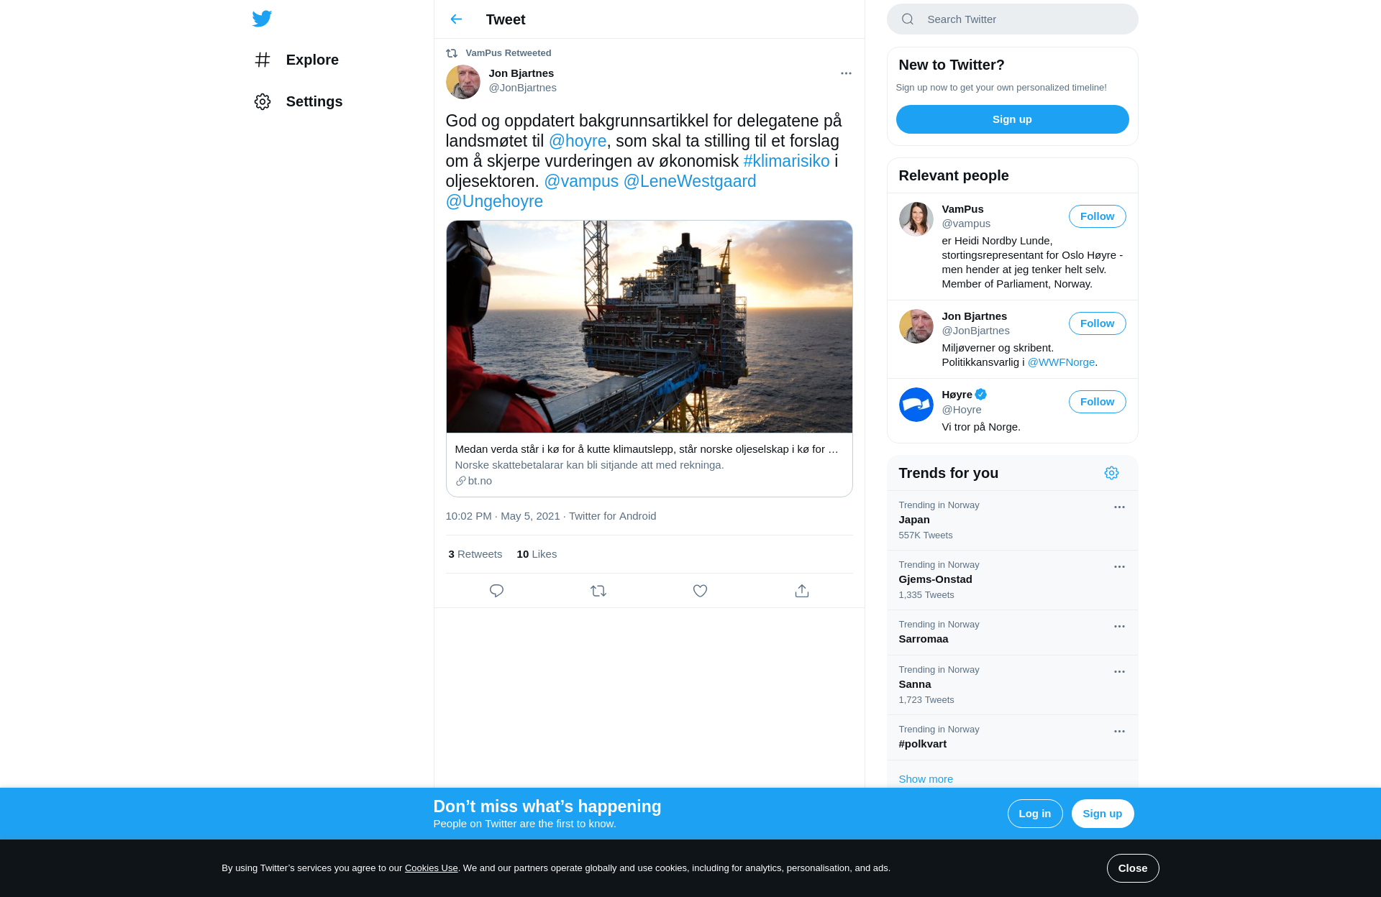View the 3 Retweets list
The image size is (1381, 897).
pyautogui.click(x=475, y=554)
